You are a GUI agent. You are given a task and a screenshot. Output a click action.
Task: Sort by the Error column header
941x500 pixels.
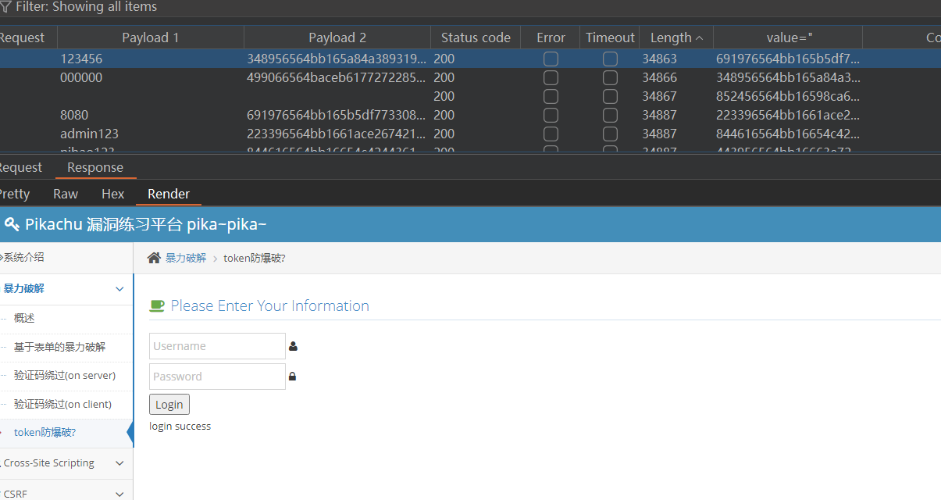(551, 37)
